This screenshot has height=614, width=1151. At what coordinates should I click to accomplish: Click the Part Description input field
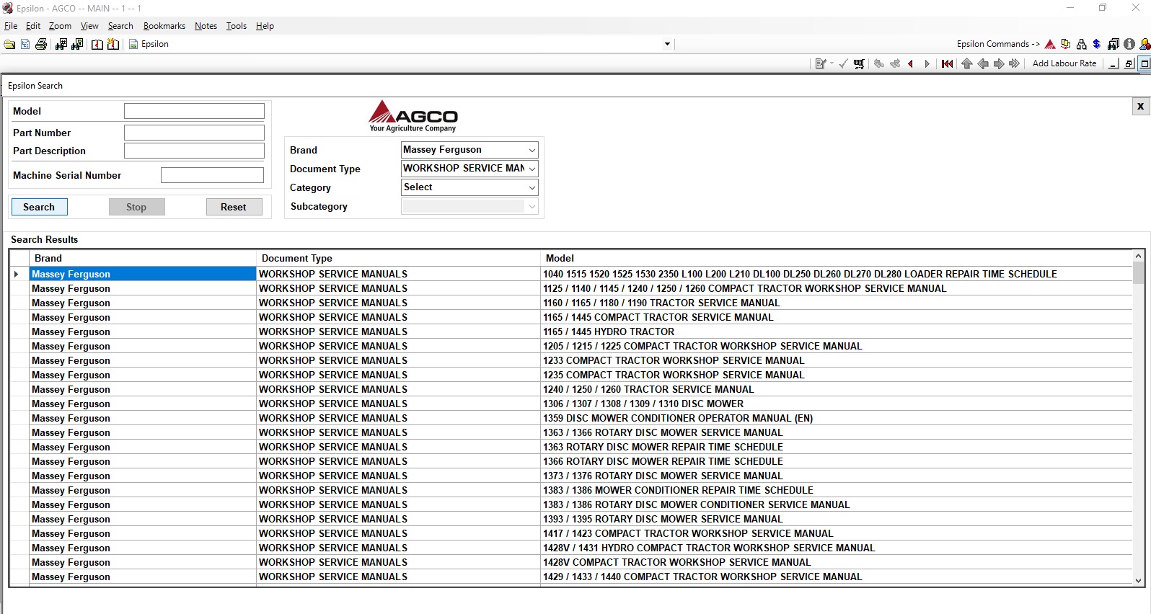tap(194, 151)
